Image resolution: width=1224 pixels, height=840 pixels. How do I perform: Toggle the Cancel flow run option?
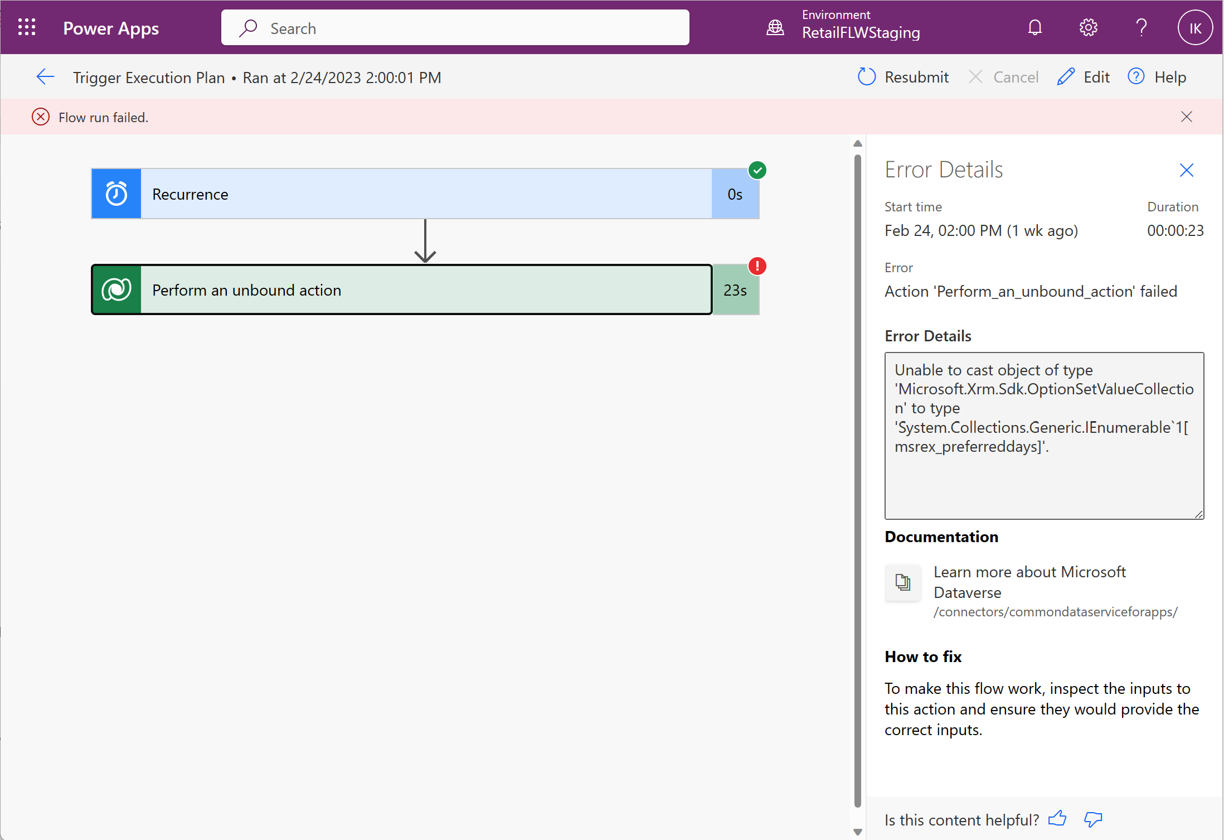pyautogui.click(x=1004, y=77)
